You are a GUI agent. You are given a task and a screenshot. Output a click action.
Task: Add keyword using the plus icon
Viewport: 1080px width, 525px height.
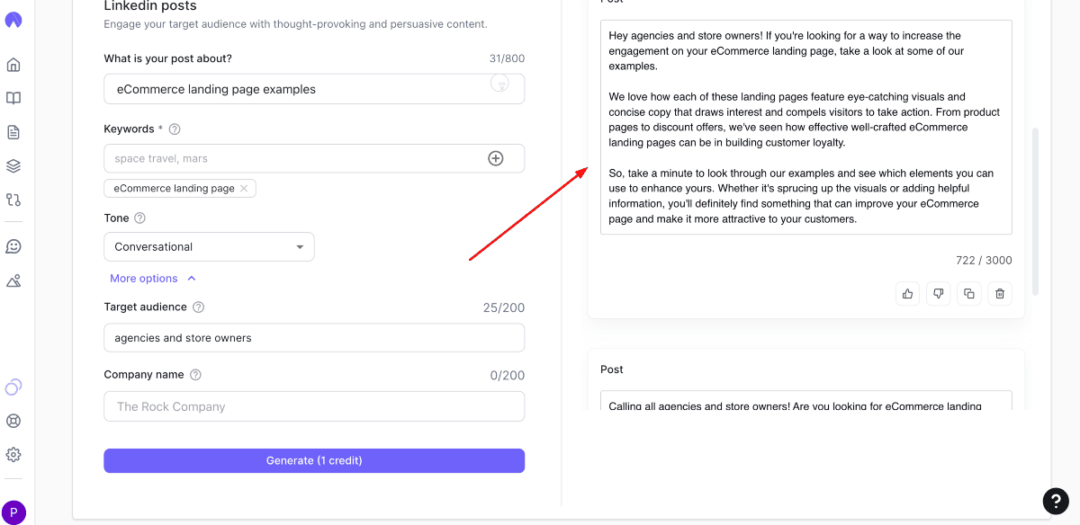(x=495, y=158)
